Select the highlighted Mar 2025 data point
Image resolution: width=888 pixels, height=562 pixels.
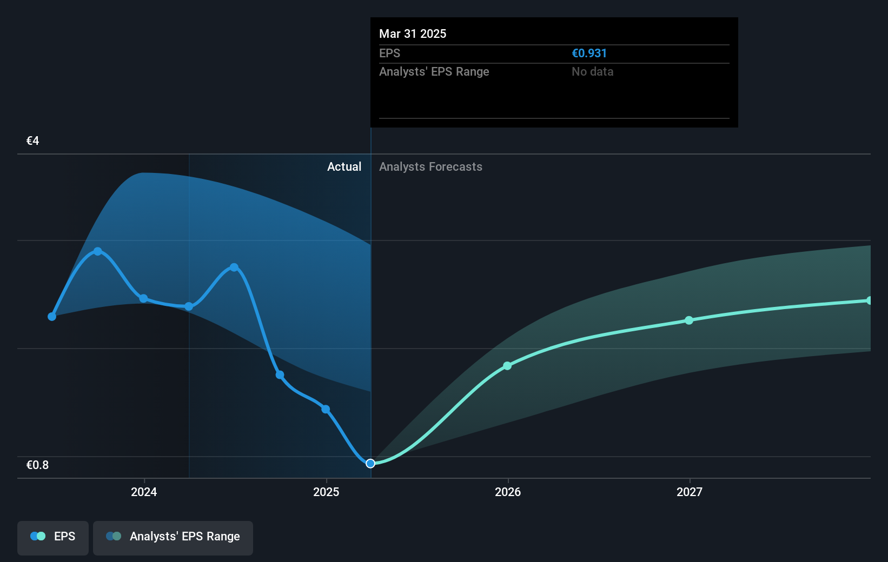click(370, 463)
